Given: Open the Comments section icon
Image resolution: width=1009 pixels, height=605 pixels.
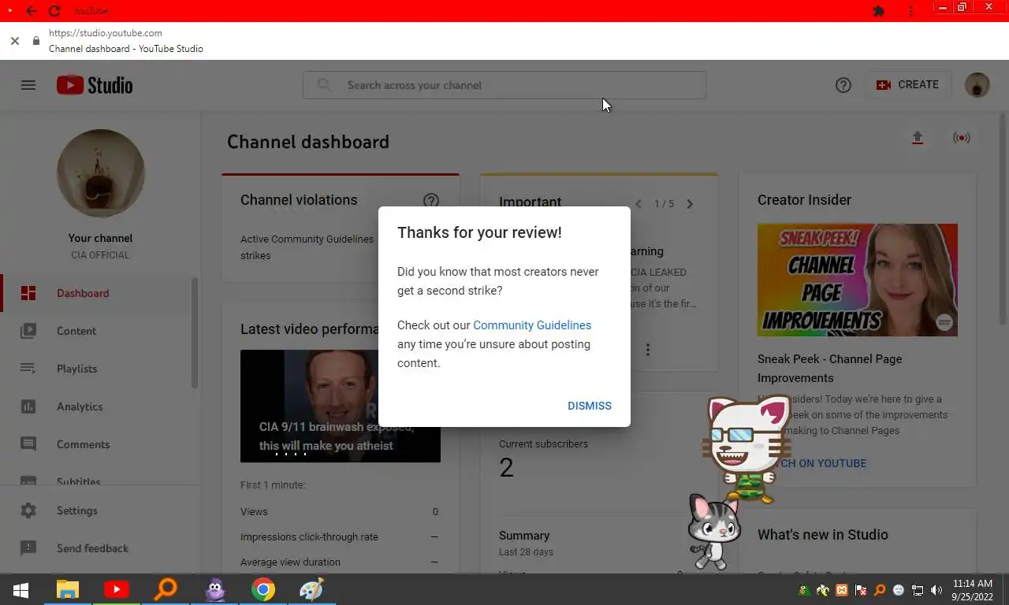Looking at the screenshot, I should 28,444.
